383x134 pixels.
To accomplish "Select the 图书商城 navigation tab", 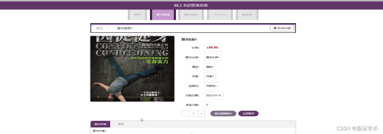I will pyautogui.click(x=163, y=15).
